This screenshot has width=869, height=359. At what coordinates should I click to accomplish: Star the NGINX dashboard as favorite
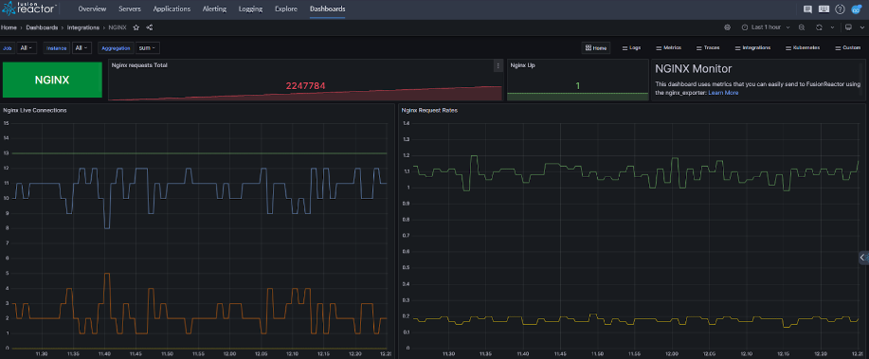pos(136,27)
